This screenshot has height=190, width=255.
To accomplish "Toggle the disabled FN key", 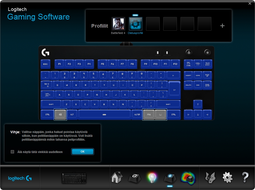I will tap(149, 115).
